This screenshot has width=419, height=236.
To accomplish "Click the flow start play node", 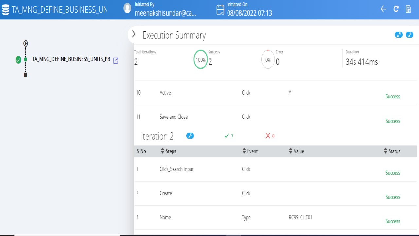I will tap(26, 43).
